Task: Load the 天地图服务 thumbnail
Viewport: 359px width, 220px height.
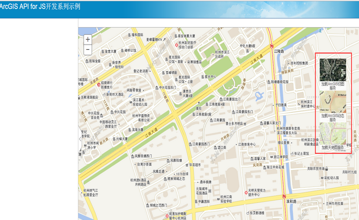Action: [x=333, y=134]
